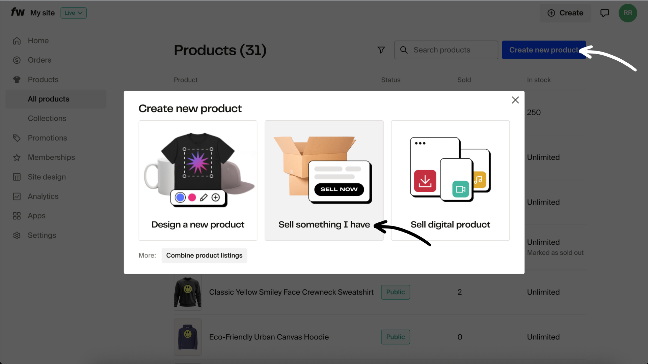Open the Home section in sidebar
This screenshot has width=648, height=364.
pos(38,40)
